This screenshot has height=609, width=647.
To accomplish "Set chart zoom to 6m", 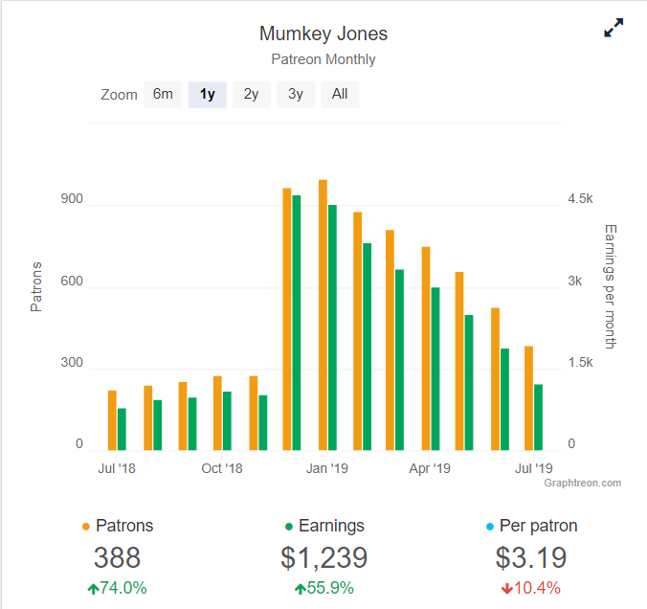I will click(163, 95).
